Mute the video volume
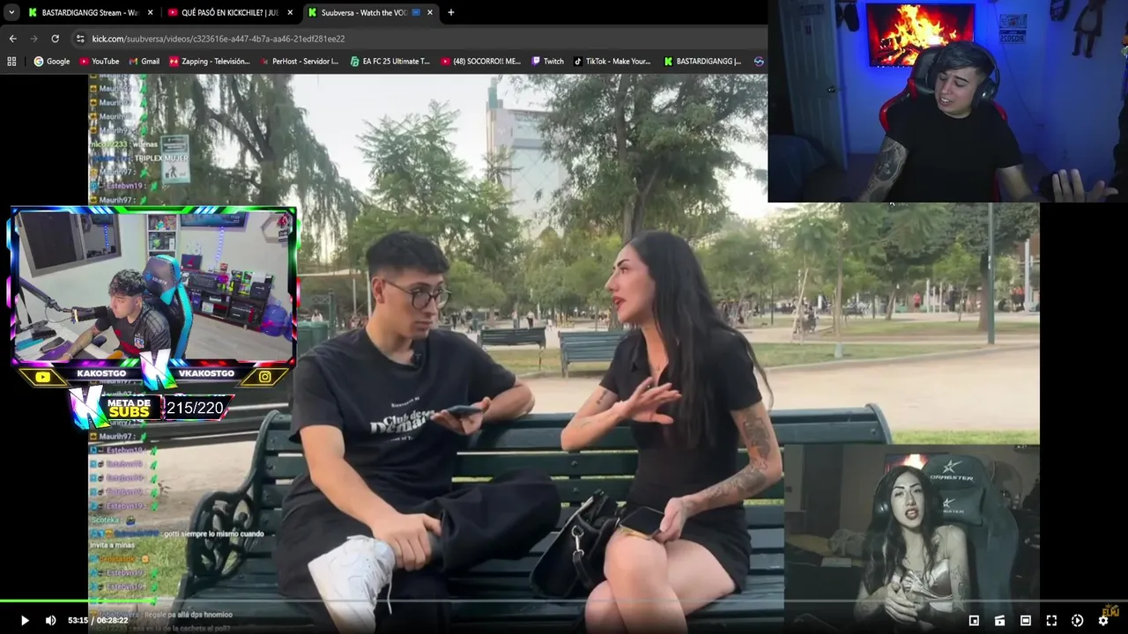The height and width of the screenshot is (634, 1128). click(50, 620)
